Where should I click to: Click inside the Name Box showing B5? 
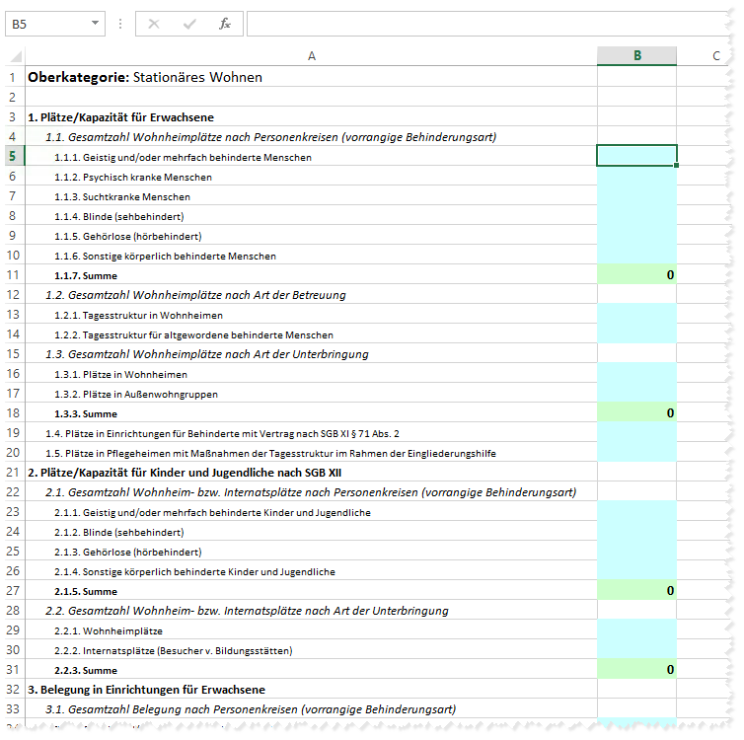[45, 24]
